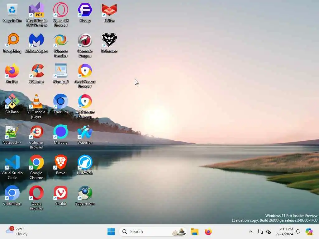The image size is (319, 239).
Task: Select the Mercury browser shortcut
Action: point(61,134)
